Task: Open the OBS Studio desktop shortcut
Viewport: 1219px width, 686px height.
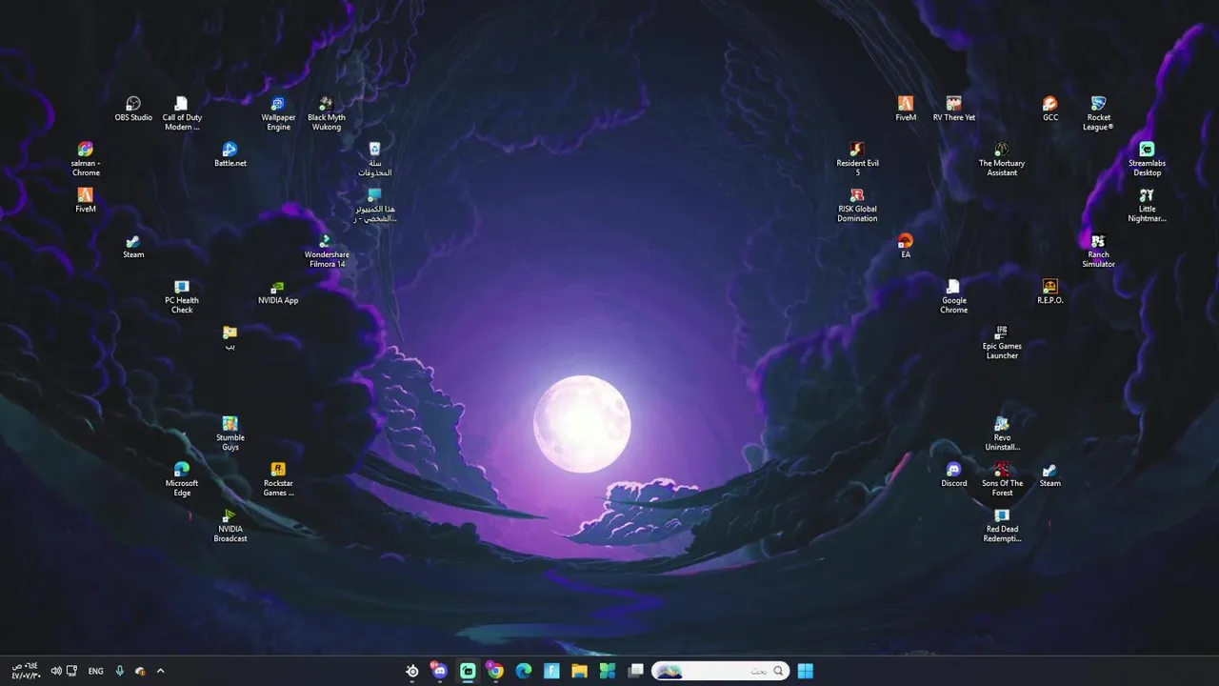Action: tap(133, 109)
